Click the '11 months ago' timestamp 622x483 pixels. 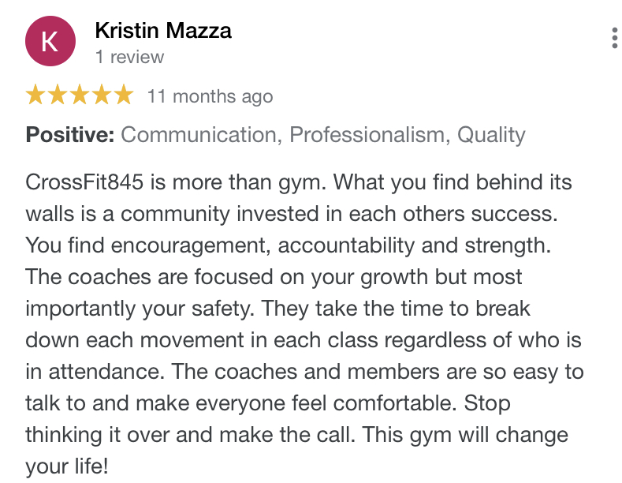[210, 96]
